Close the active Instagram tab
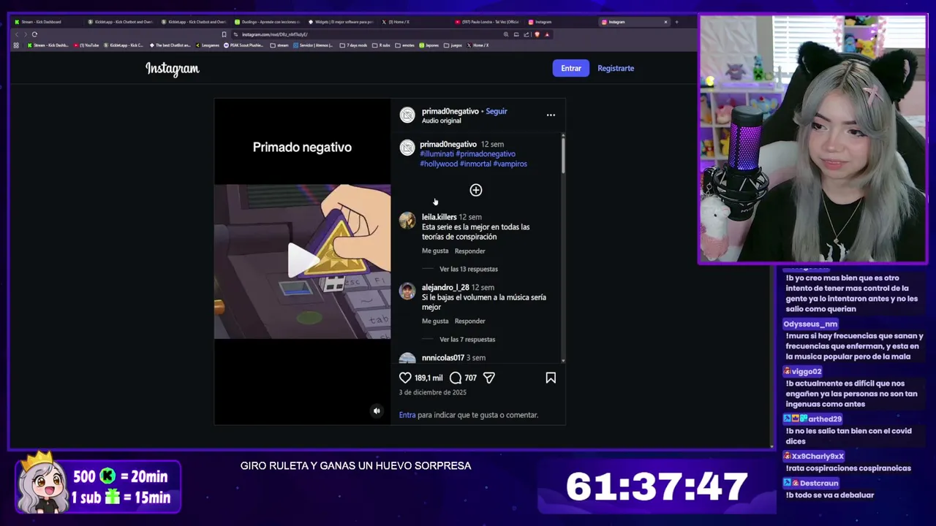Screen dimensions: 936x526 click(665, 22)
